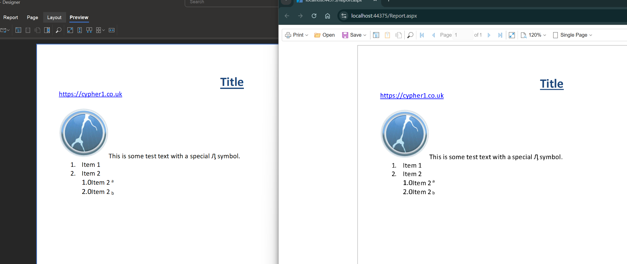Toggle fullscreen mode in the report viewer

[x=512, y=35]
